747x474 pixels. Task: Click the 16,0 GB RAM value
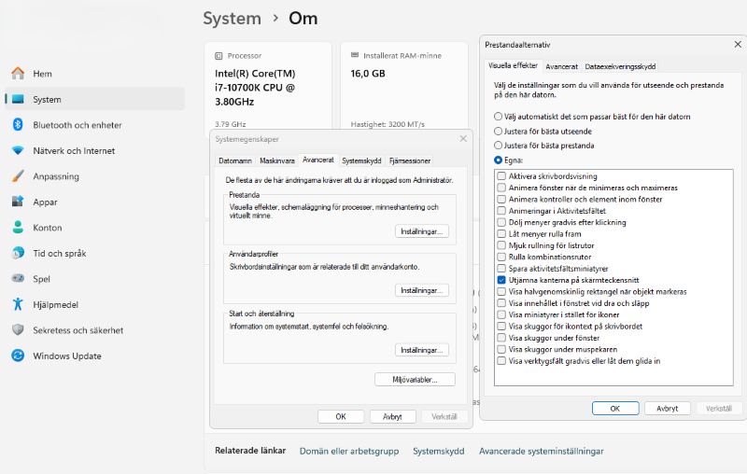pyautogui.click(x=368, y=74)
